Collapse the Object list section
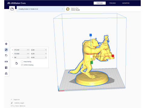145x108 pixels. tap(11, 100)
